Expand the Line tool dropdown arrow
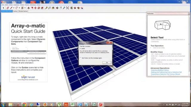191x107 pixels. point(14,8)
